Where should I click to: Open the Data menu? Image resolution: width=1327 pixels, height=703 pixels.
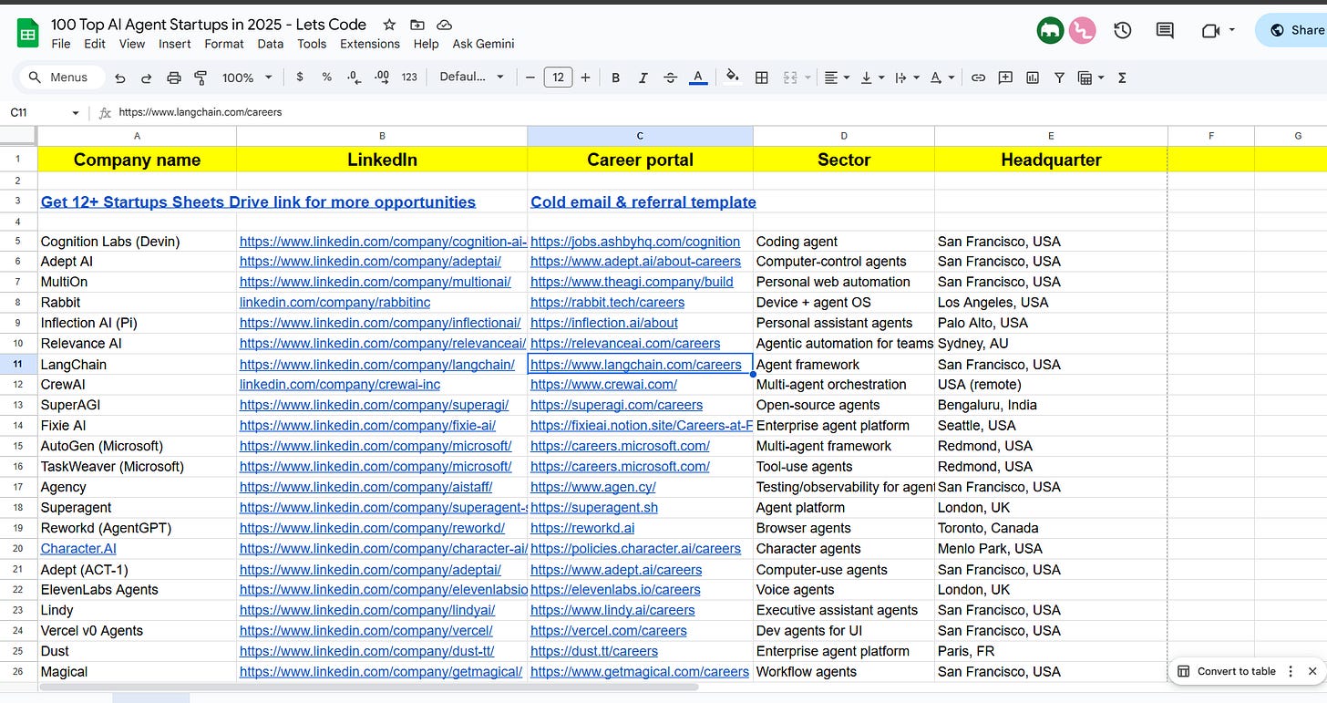coord(271,44)
